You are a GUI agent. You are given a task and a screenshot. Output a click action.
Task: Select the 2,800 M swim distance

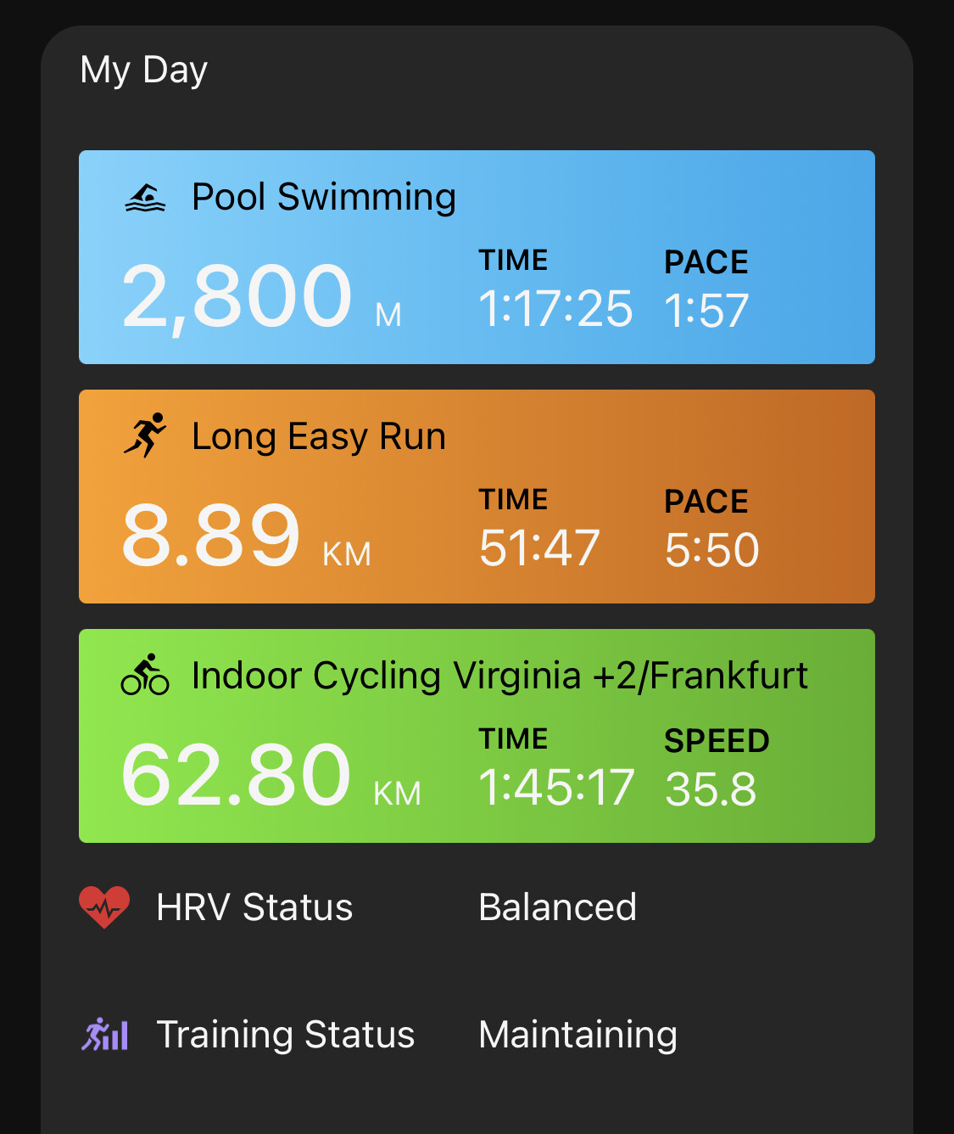tap(262, 296)
